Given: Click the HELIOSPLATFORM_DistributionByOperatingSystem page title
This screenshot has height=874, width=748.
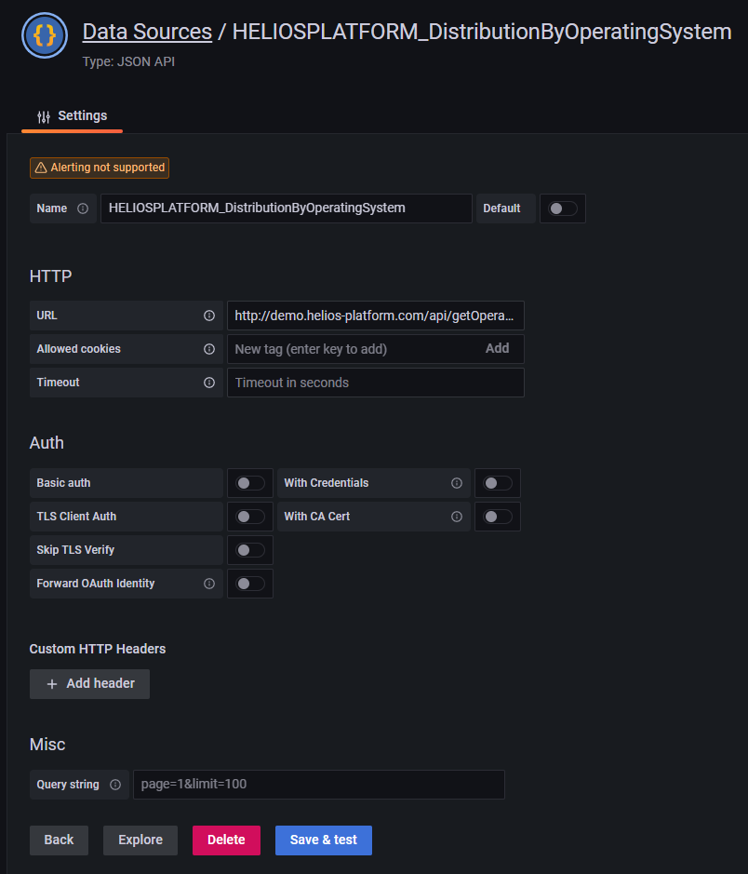Looking at the screenshot, I should click(x=482, y=32).
